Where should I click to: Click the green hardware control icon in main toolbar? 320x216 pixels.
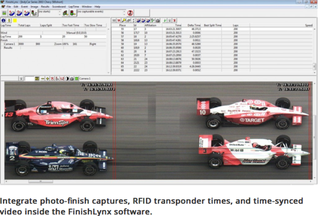[x=4, y=13]
